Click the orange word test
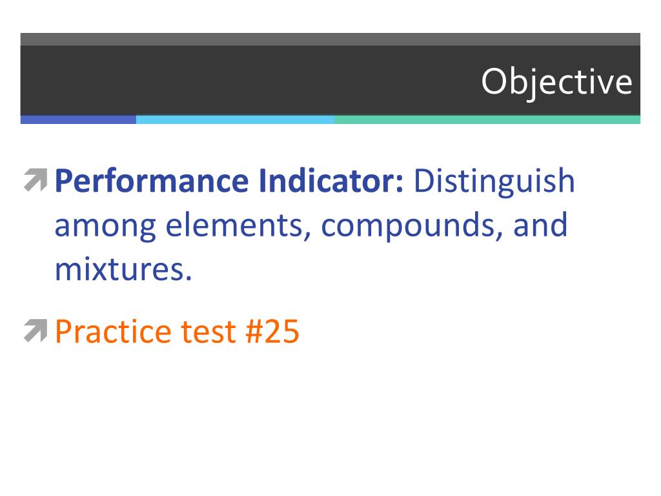Viewport: 661px width, 496px height. pyautogui.click(x=208, y=332)
